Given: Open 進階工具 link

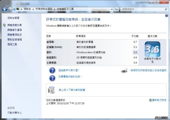Looking at the screenshot, I should [x=12, y=44].
